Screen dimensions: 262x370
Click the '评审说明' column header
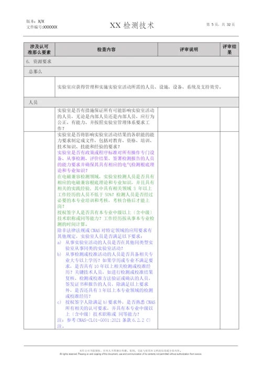tap(189, 49)
